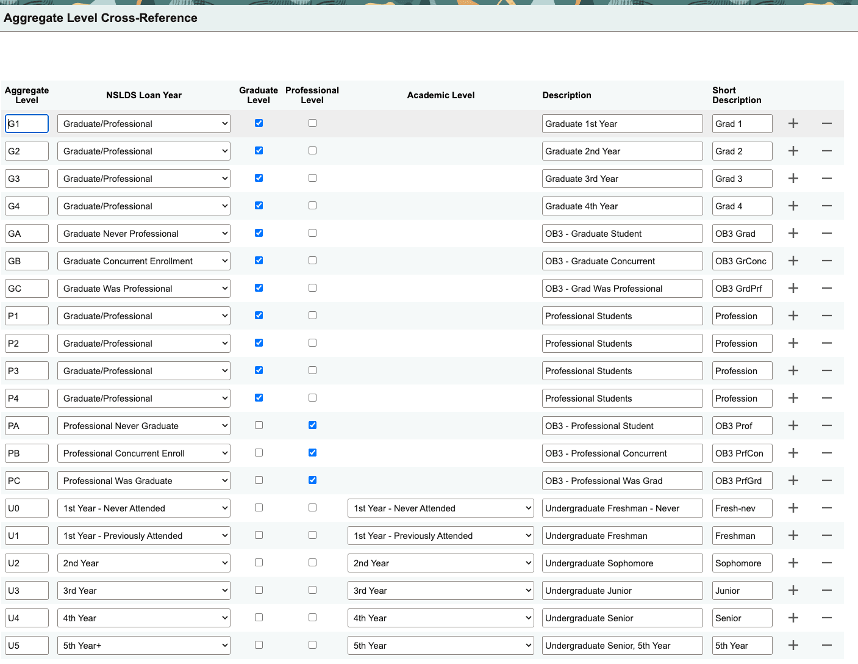858x664 pixels.
Task: Add a row after the PA row
Action: point(793,425)
